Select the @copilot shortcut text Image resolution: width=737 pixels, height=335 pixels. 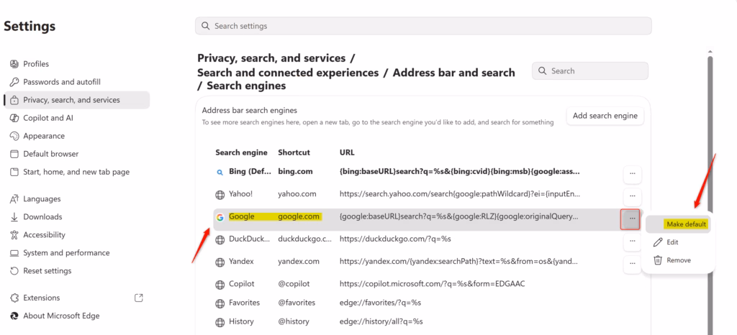(x=294, y=285)
